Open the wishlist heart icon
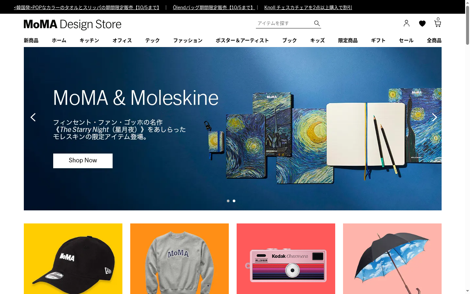470x294 pixels. pos(422,24)
